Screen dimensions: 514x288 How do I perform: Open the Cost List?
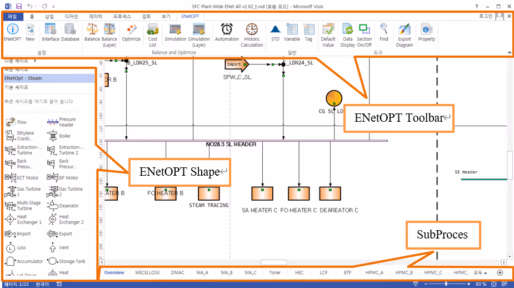point(153,35)
